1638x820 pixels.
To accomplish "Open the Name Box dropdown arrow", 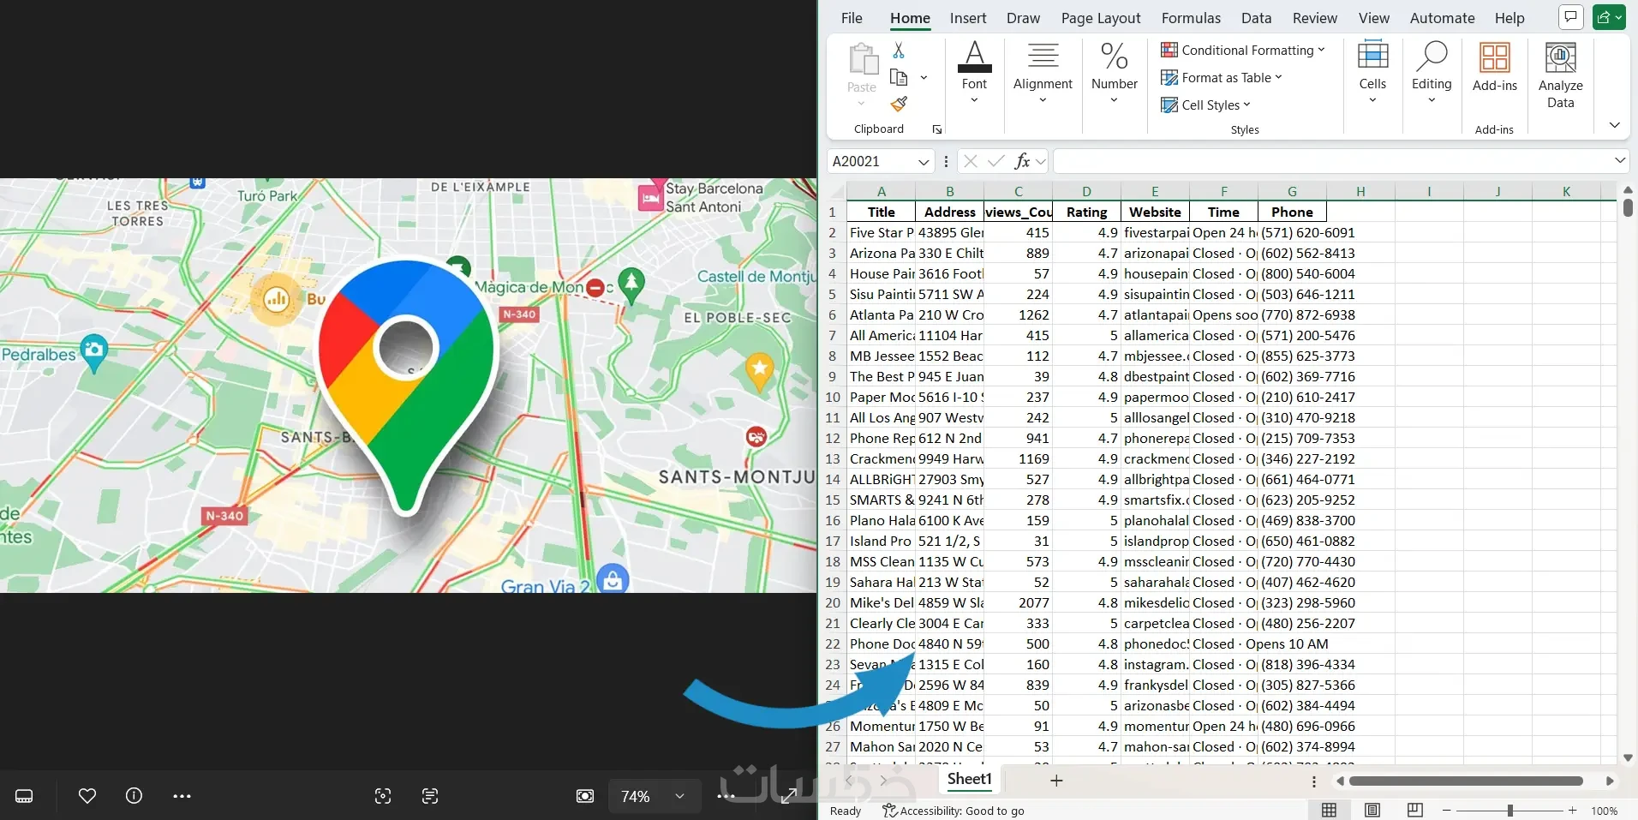I will click(924, 161).
